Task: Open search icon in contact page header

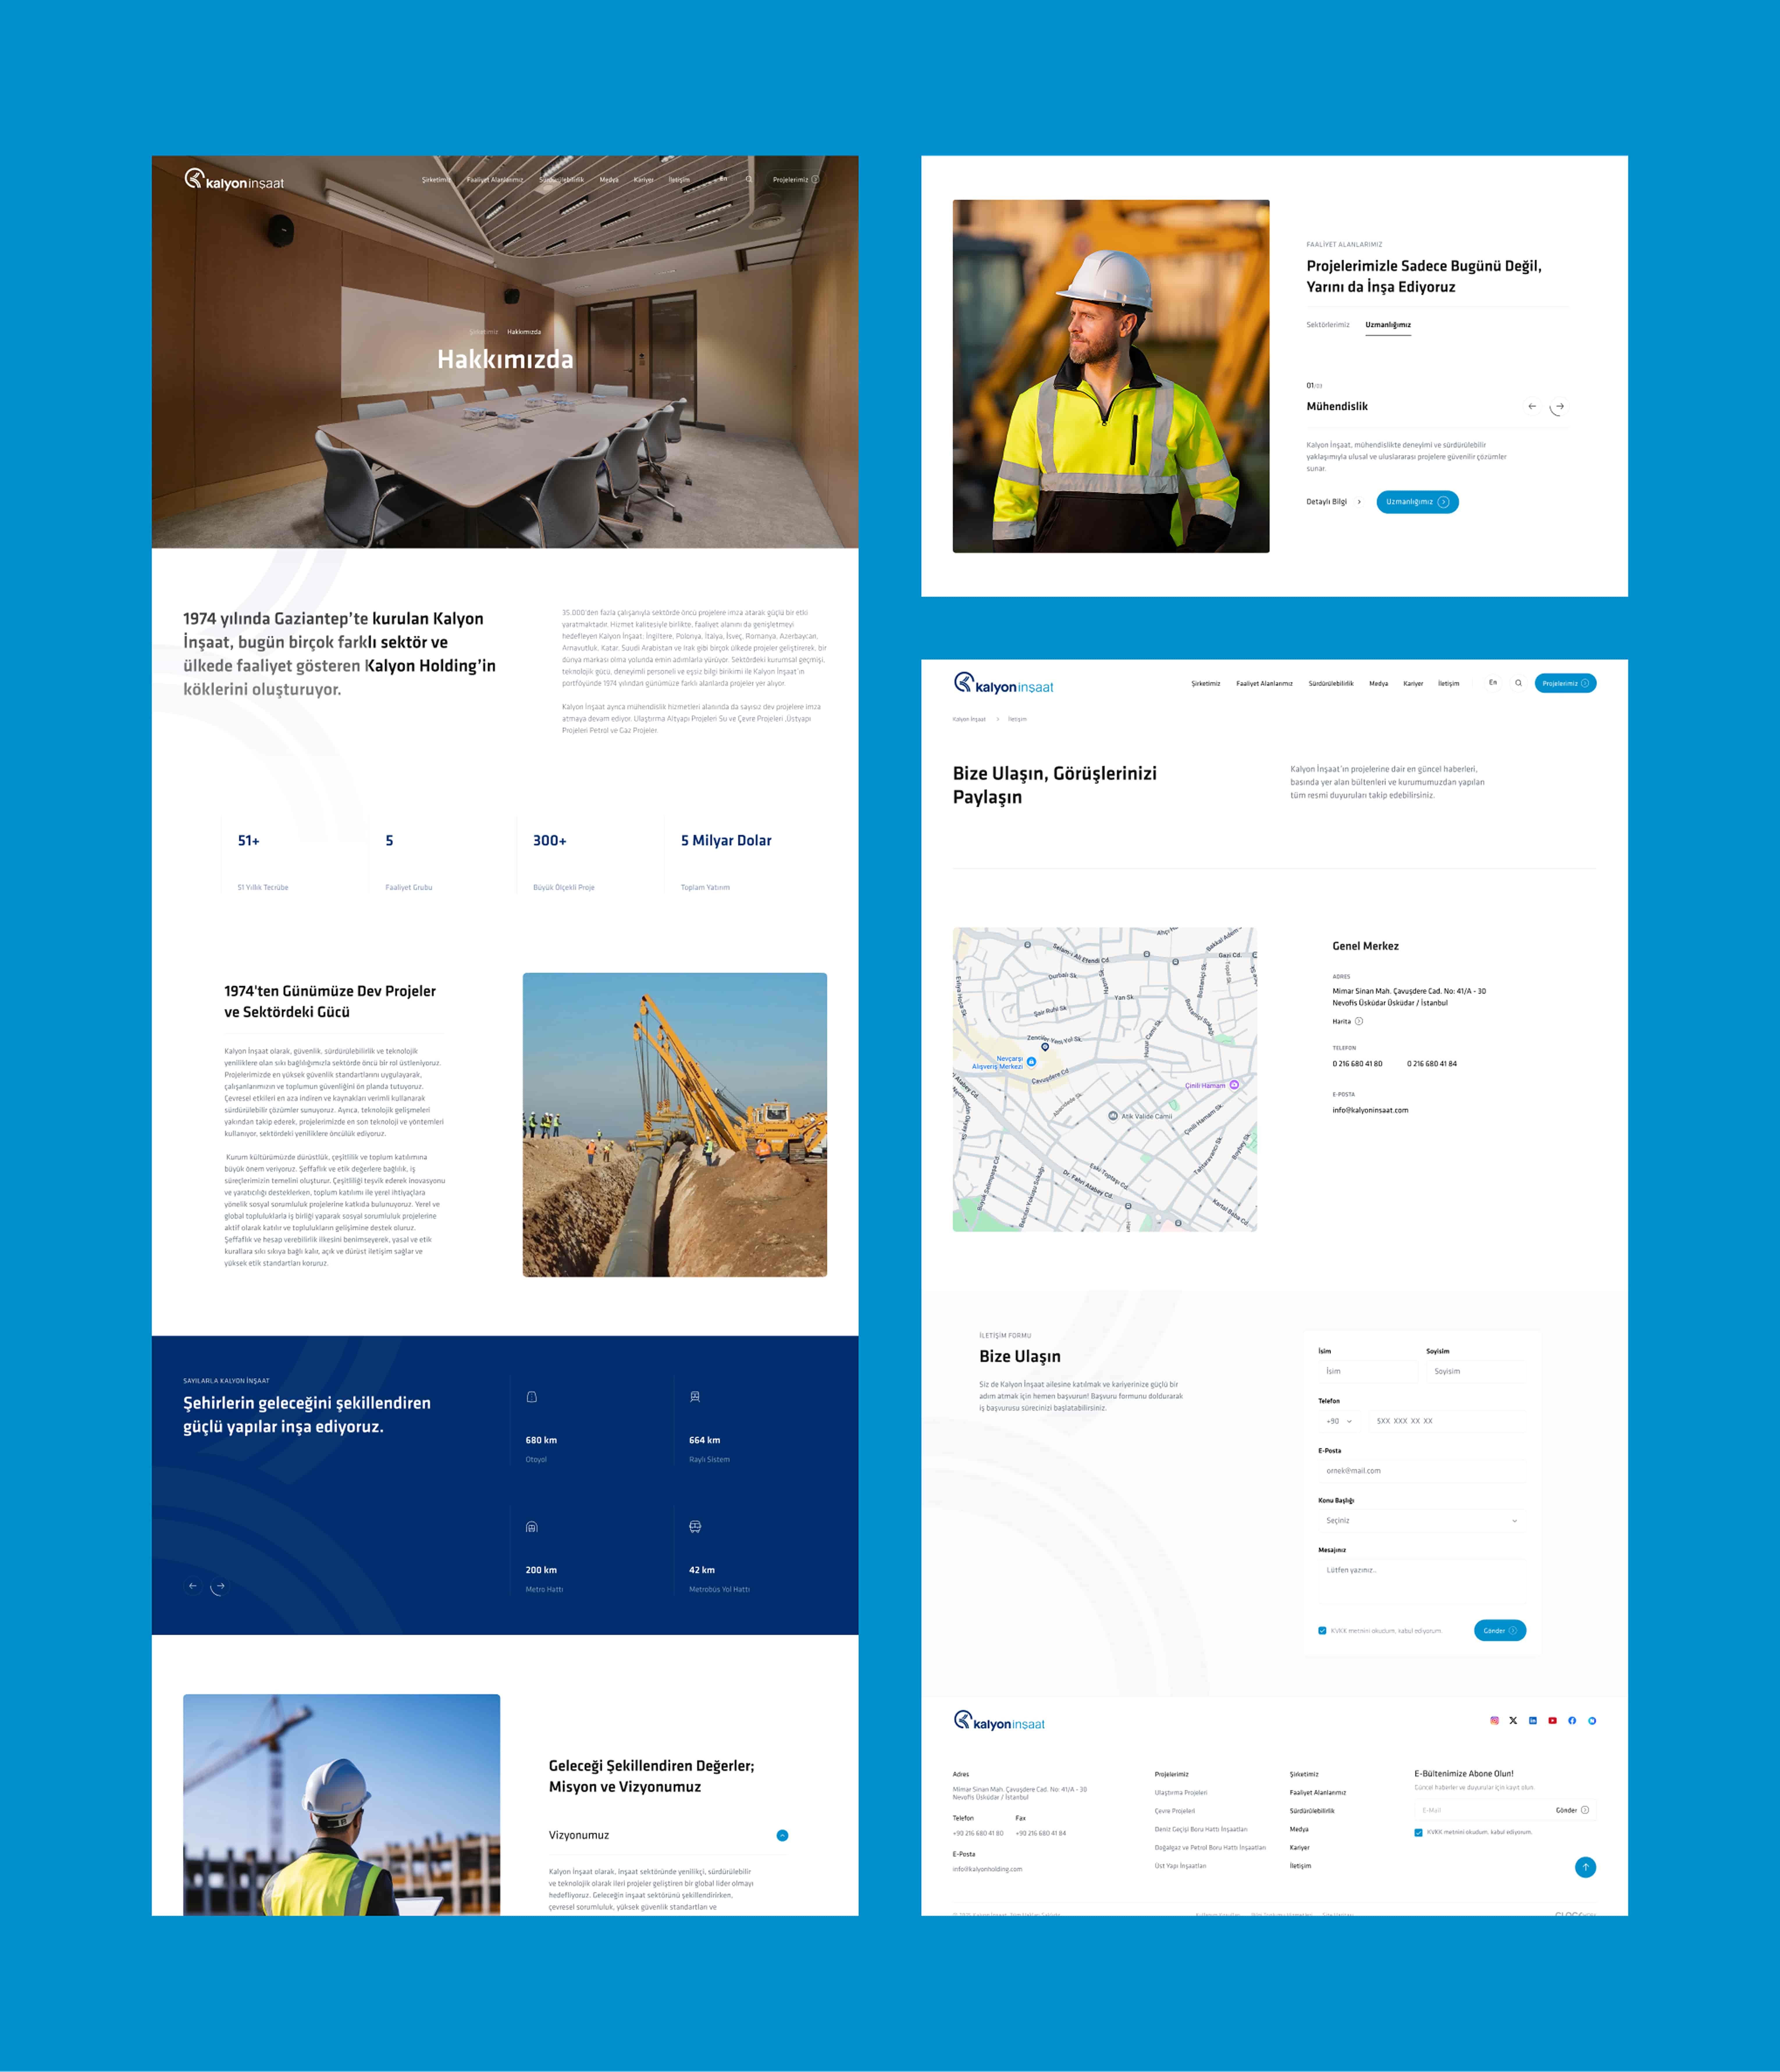Action: (1518, 683)
